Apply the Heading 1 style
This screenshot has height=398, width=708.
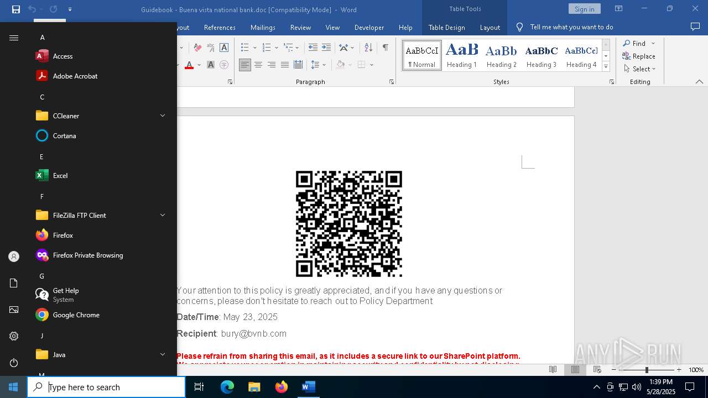tap(462, 55)
